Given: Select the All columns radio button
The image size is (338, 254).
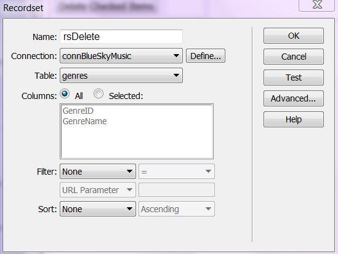Looking at the screenshot, I should coord(65,93).
